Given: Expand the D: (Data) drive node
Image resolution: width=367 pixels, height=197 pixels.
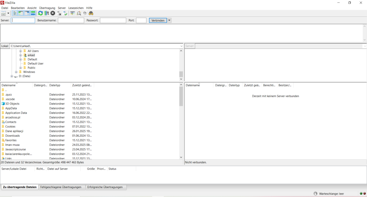Looking at the screenshot, I should pyautogui.click(x=12, y=76).
